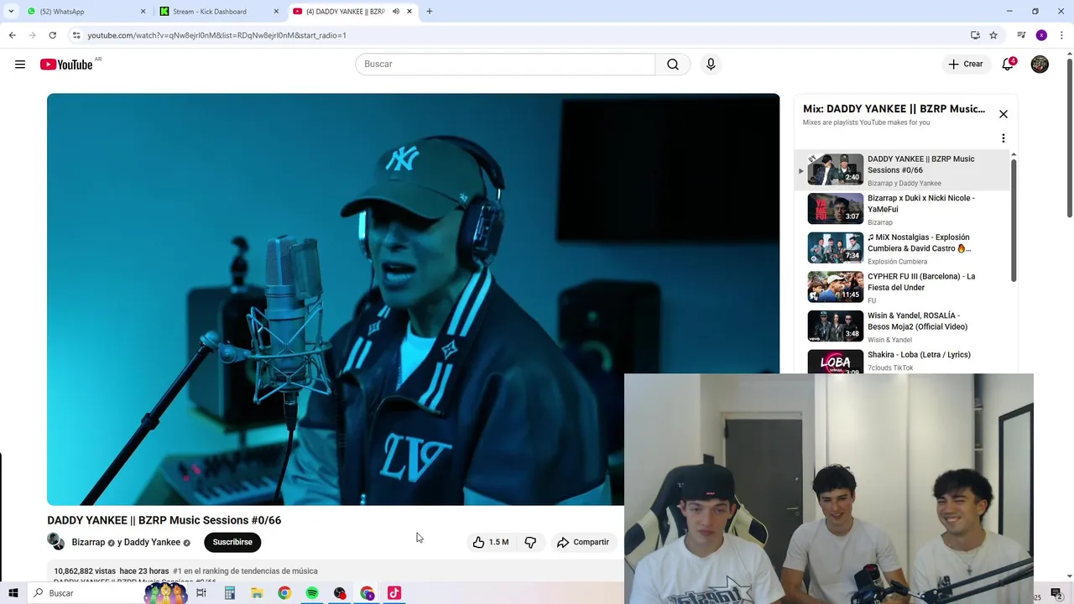Subscribe using the Suscribirse button

click(x=232, y=542)
